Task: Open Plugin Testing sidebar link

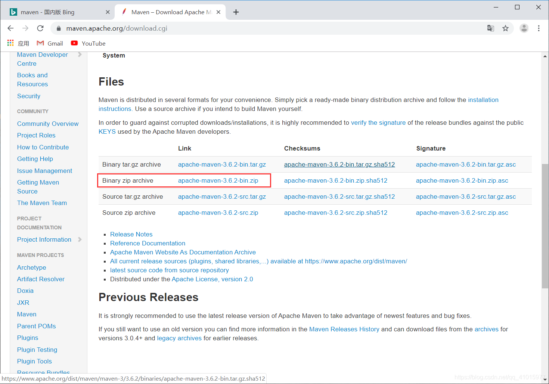Action: coord(37,350)
